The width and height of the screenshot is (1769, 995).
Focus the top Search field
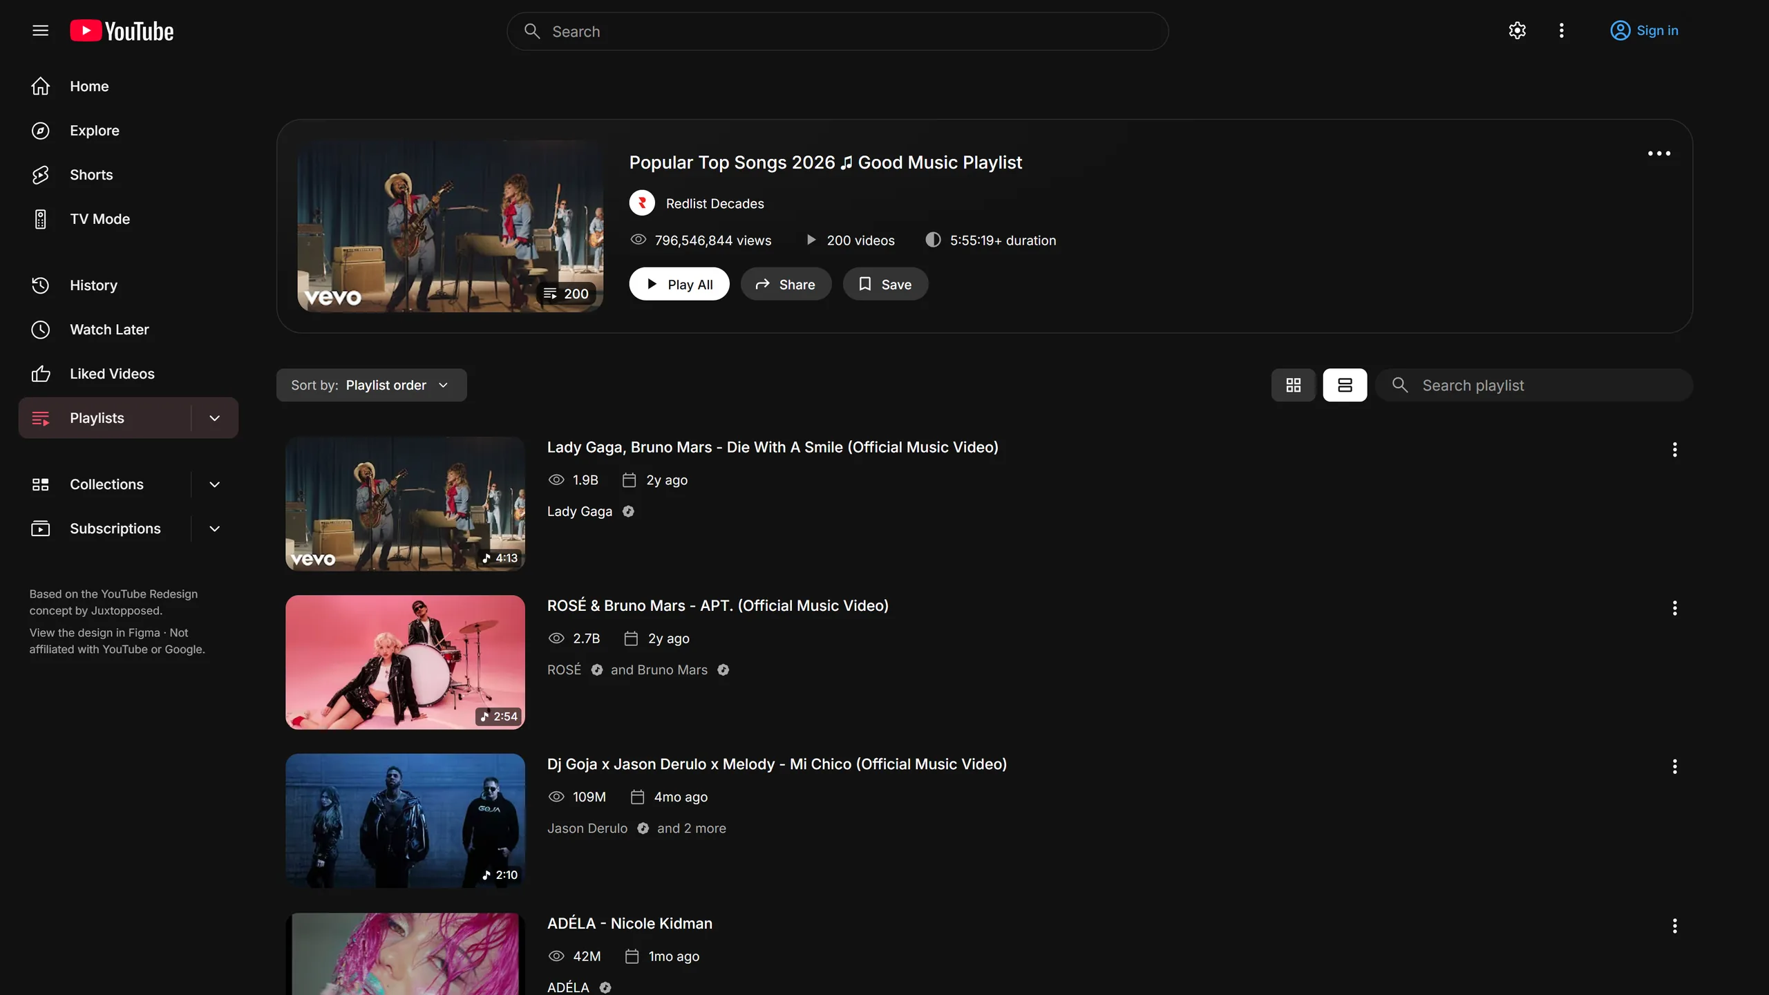(x=838, y=31)
